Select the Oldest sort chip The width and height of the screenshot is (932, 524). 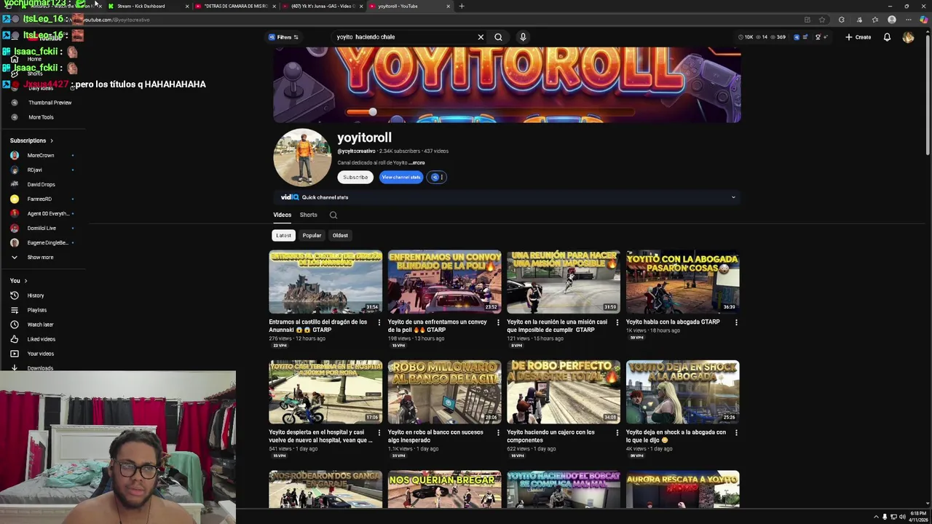coord(340,235)
